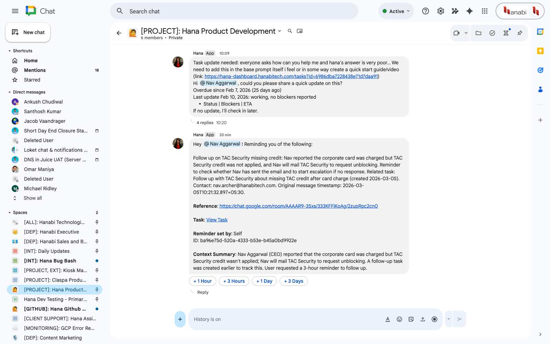Viewport: 550px width, 344px height.
Task: Unpin the Hana Dev Testing space
Action: pyautogui.click(x=97, y=299)
